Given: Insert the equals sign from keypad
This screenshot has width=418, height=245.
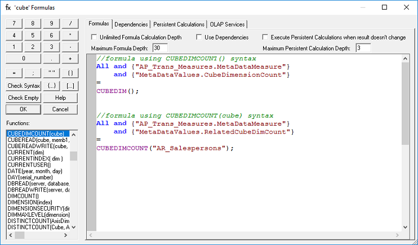Looking at the screenshot, I should click(x=14, y=73).
